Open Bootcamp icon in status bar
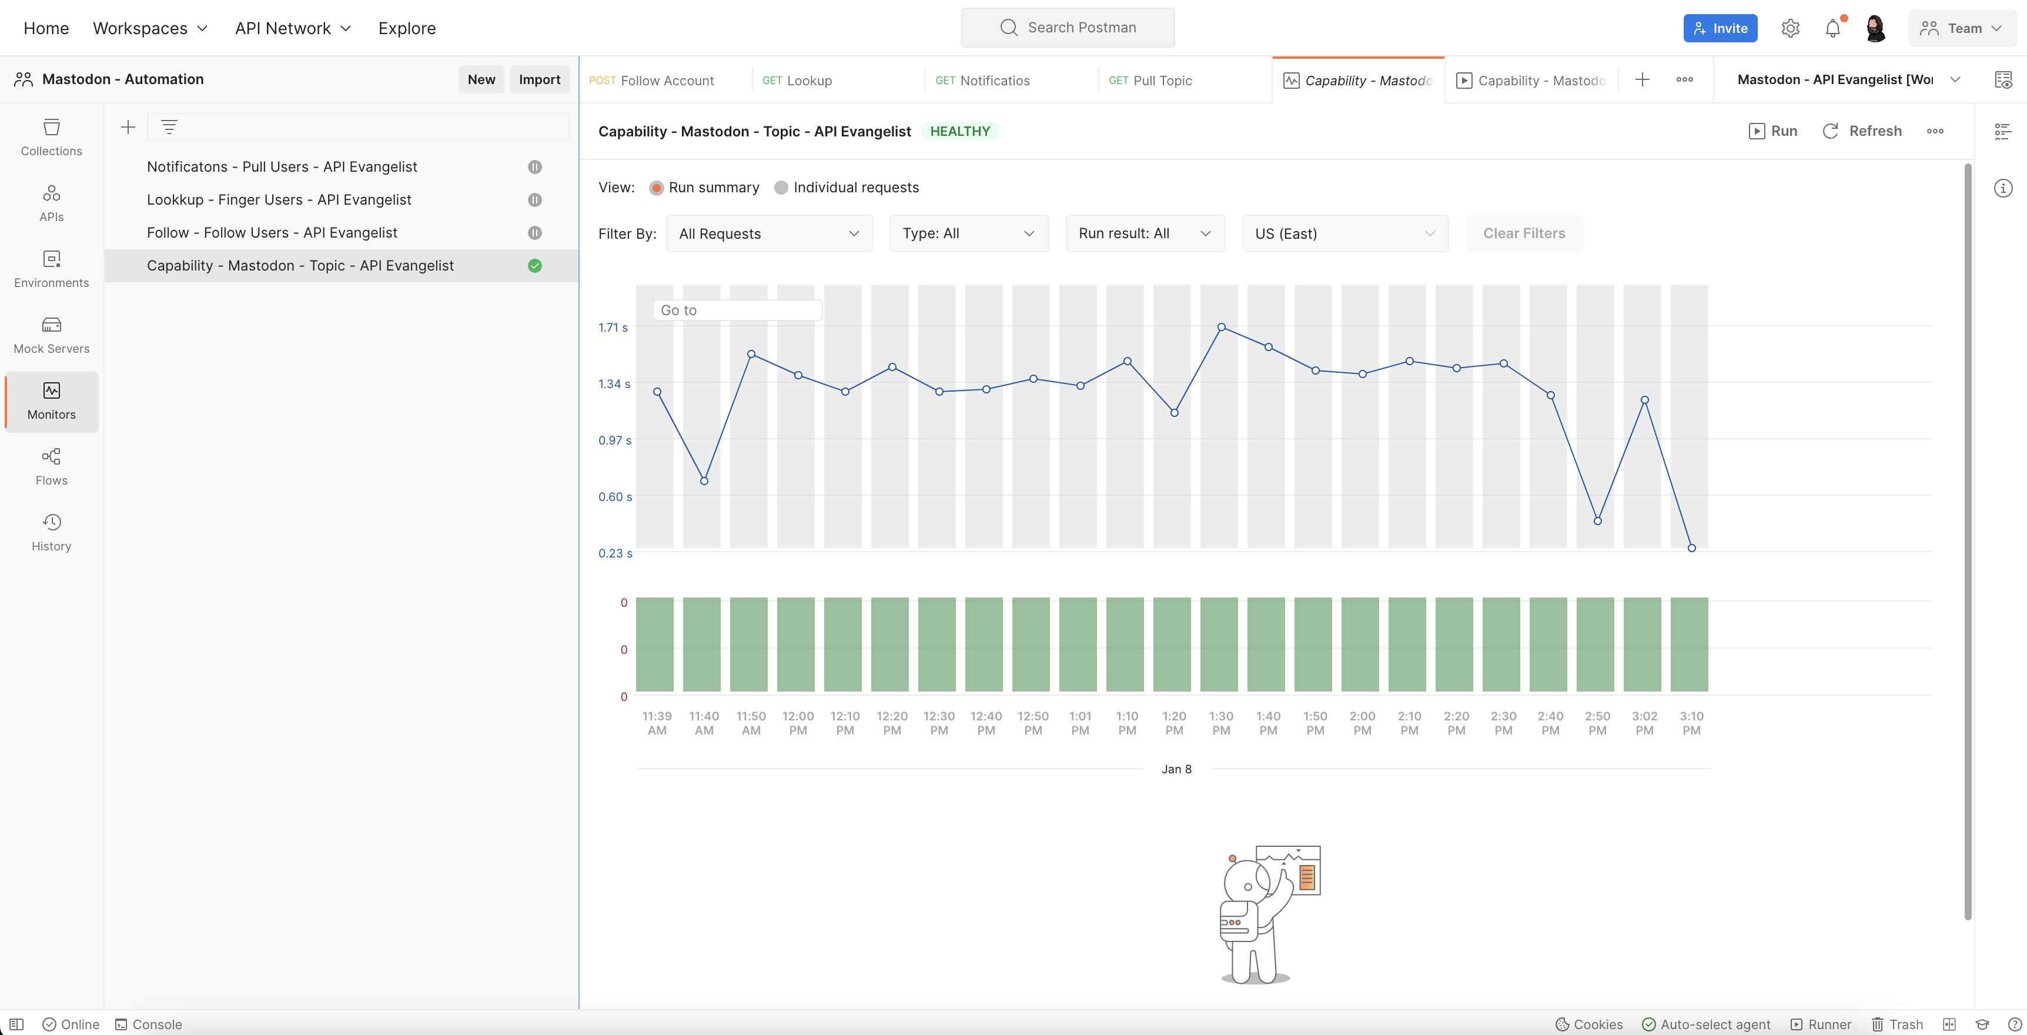Screen dimensions: 2027x1035 pyautogui.click(x=1982, y=1024)
